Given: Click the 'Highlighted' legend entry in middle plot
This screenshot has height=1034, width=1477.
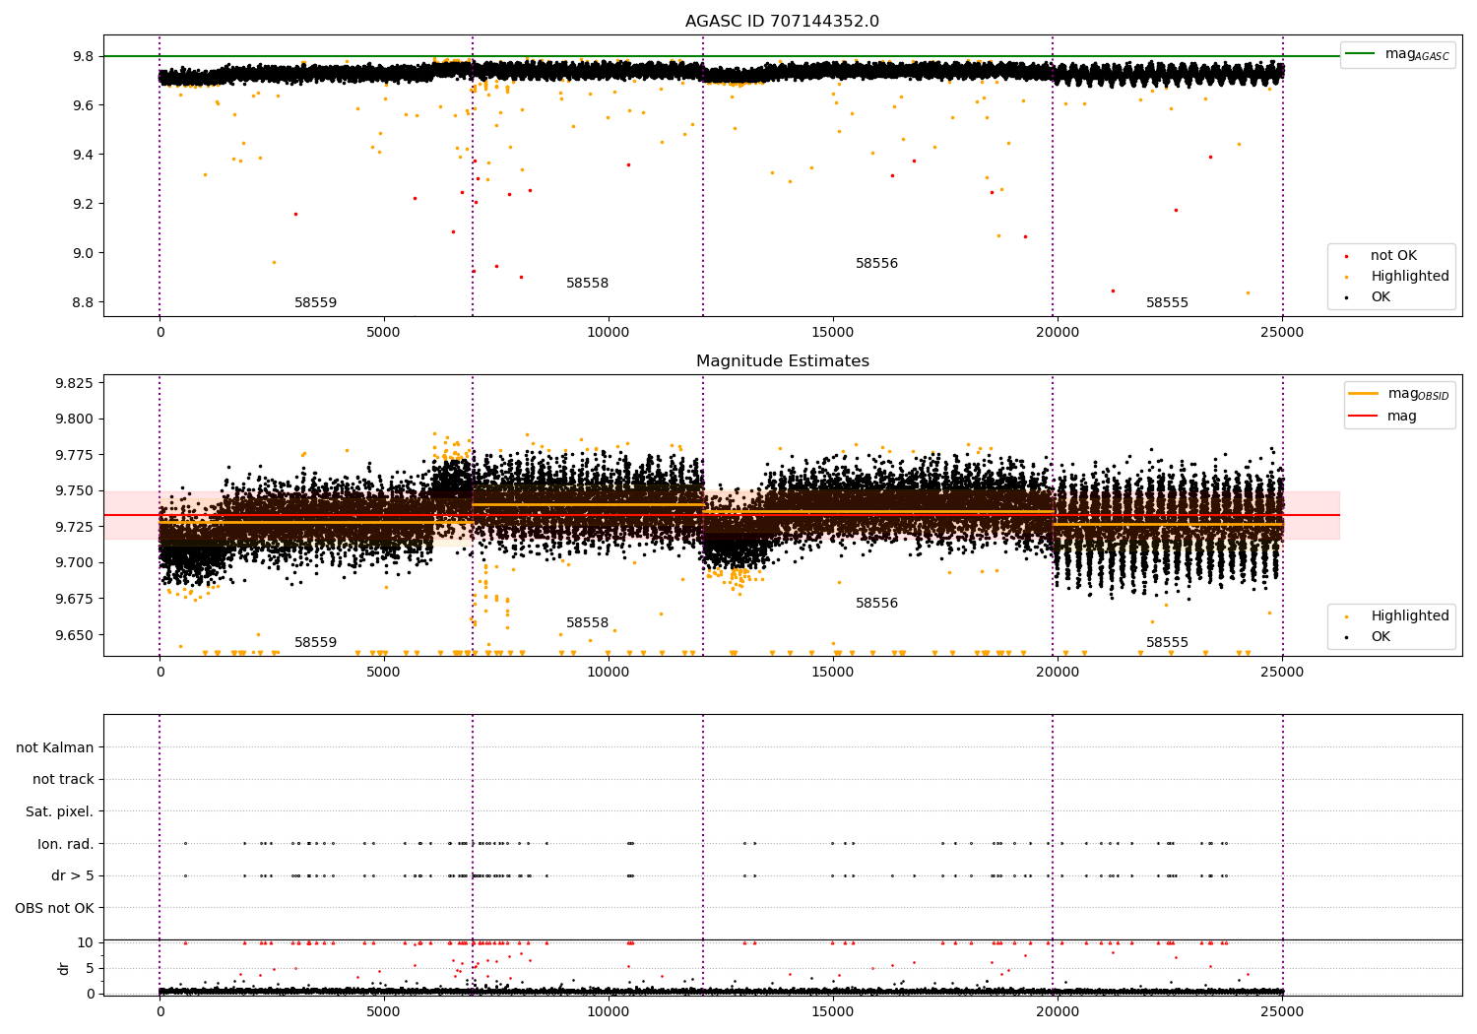Looking at the screenshot, I should (x=1410, y=616).
